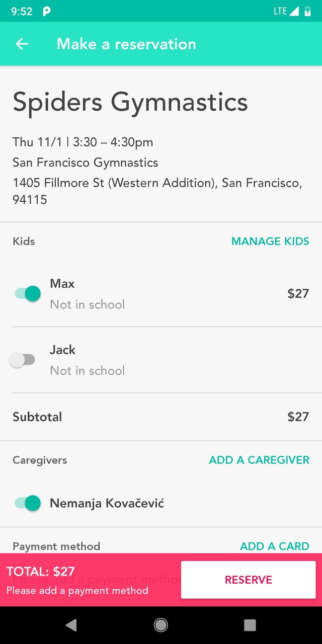Tap the parking notification icon in status bar
Viewport: 322px width, 644px height.
pyautogui.click(x=46, y=11)
